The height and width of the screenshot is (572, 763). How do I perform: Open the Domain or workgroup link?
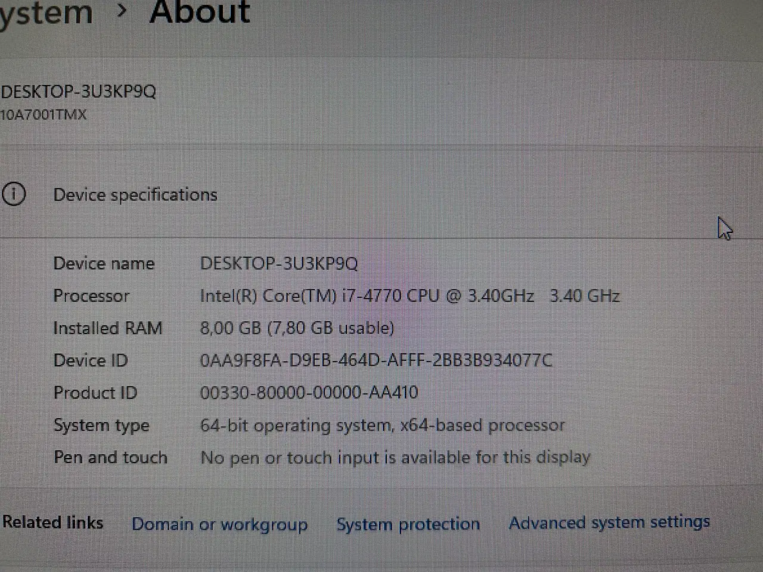[219, 524]
